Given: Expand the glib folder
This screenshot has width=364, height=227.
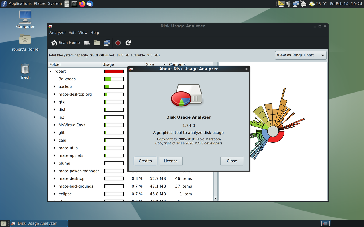Looking at the screenshot, I should coord(55,133).
